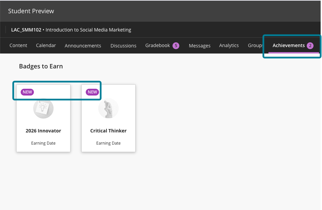322x210 pixels.
Task: Open the Groups tab
Action: (256, 45)
